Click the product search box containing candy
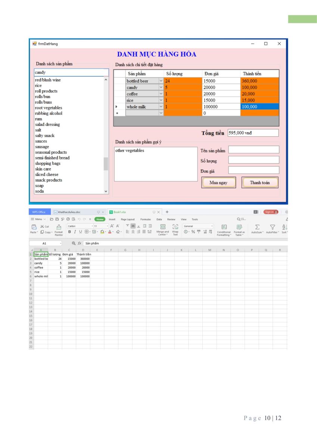317x448 pixels. [71, 72]
